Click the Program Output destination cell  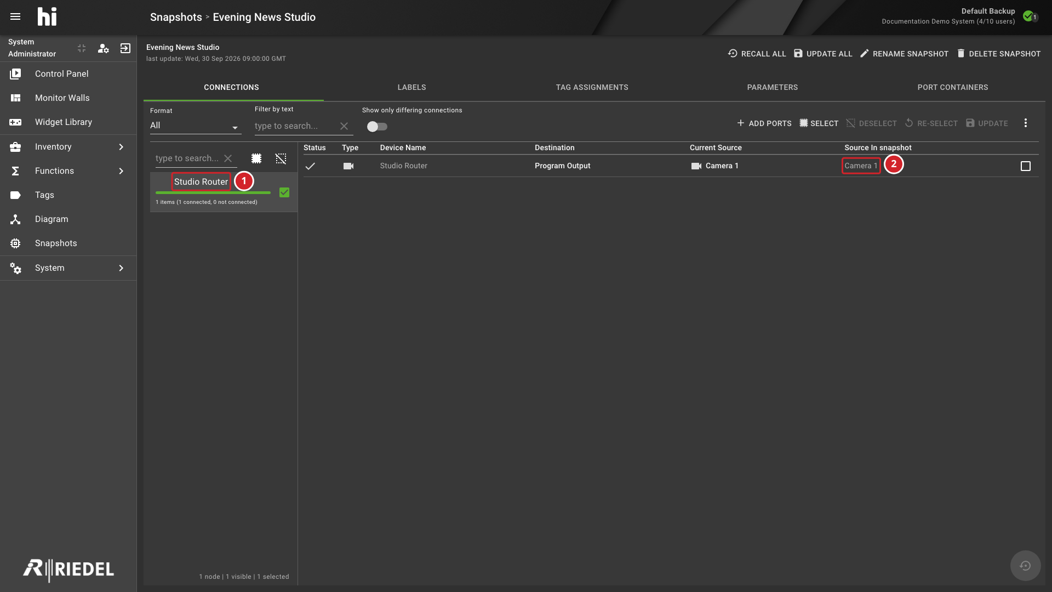(562, 166)
